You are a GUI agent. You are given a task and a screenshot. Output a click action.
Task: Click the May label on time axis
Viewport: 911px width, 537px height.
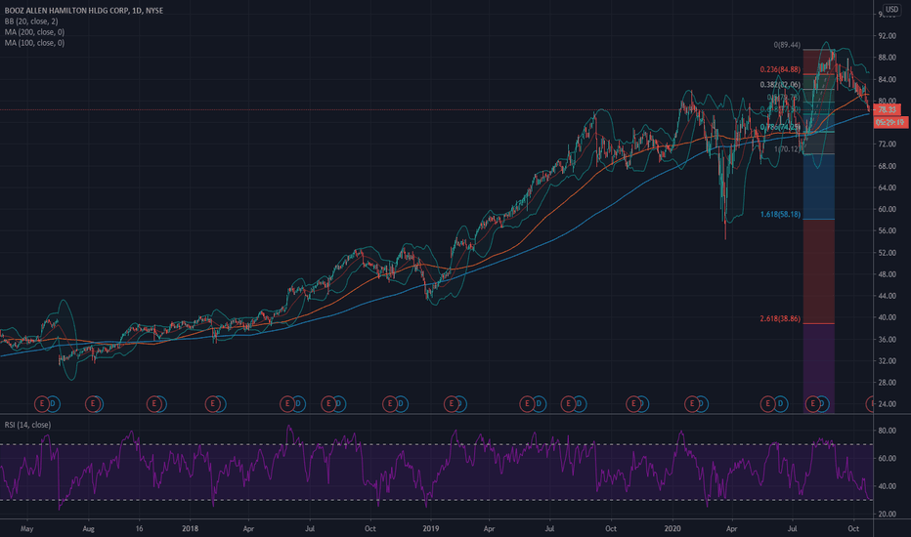[26, 529]
